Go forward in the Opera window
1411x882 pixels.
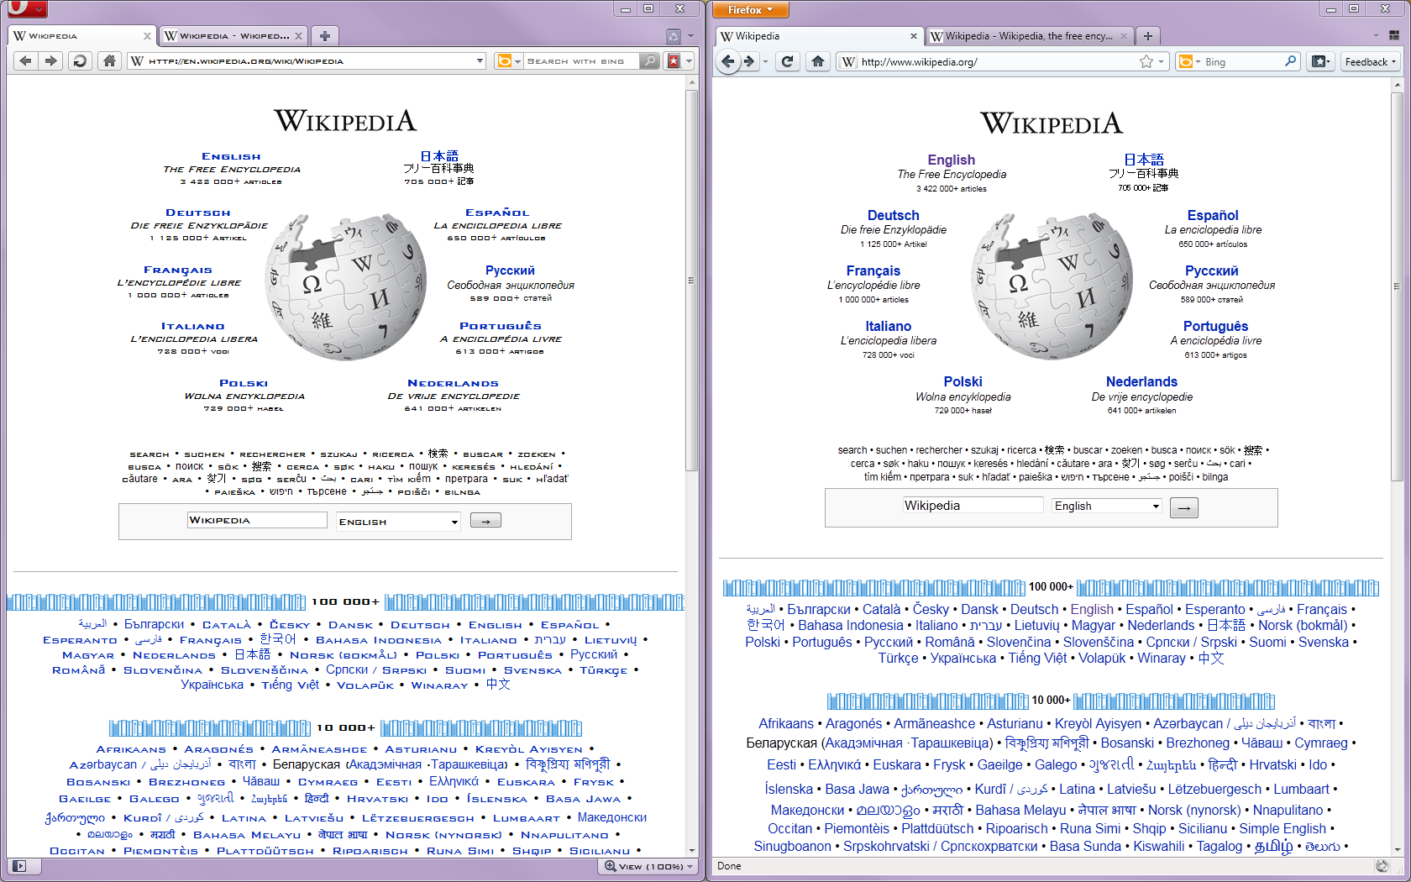point(51,60)
